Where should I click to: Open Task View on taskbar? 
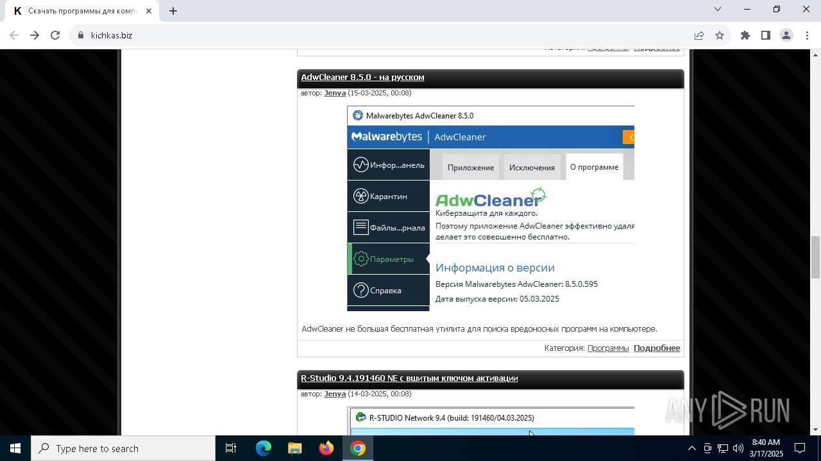tap(231, 448)
